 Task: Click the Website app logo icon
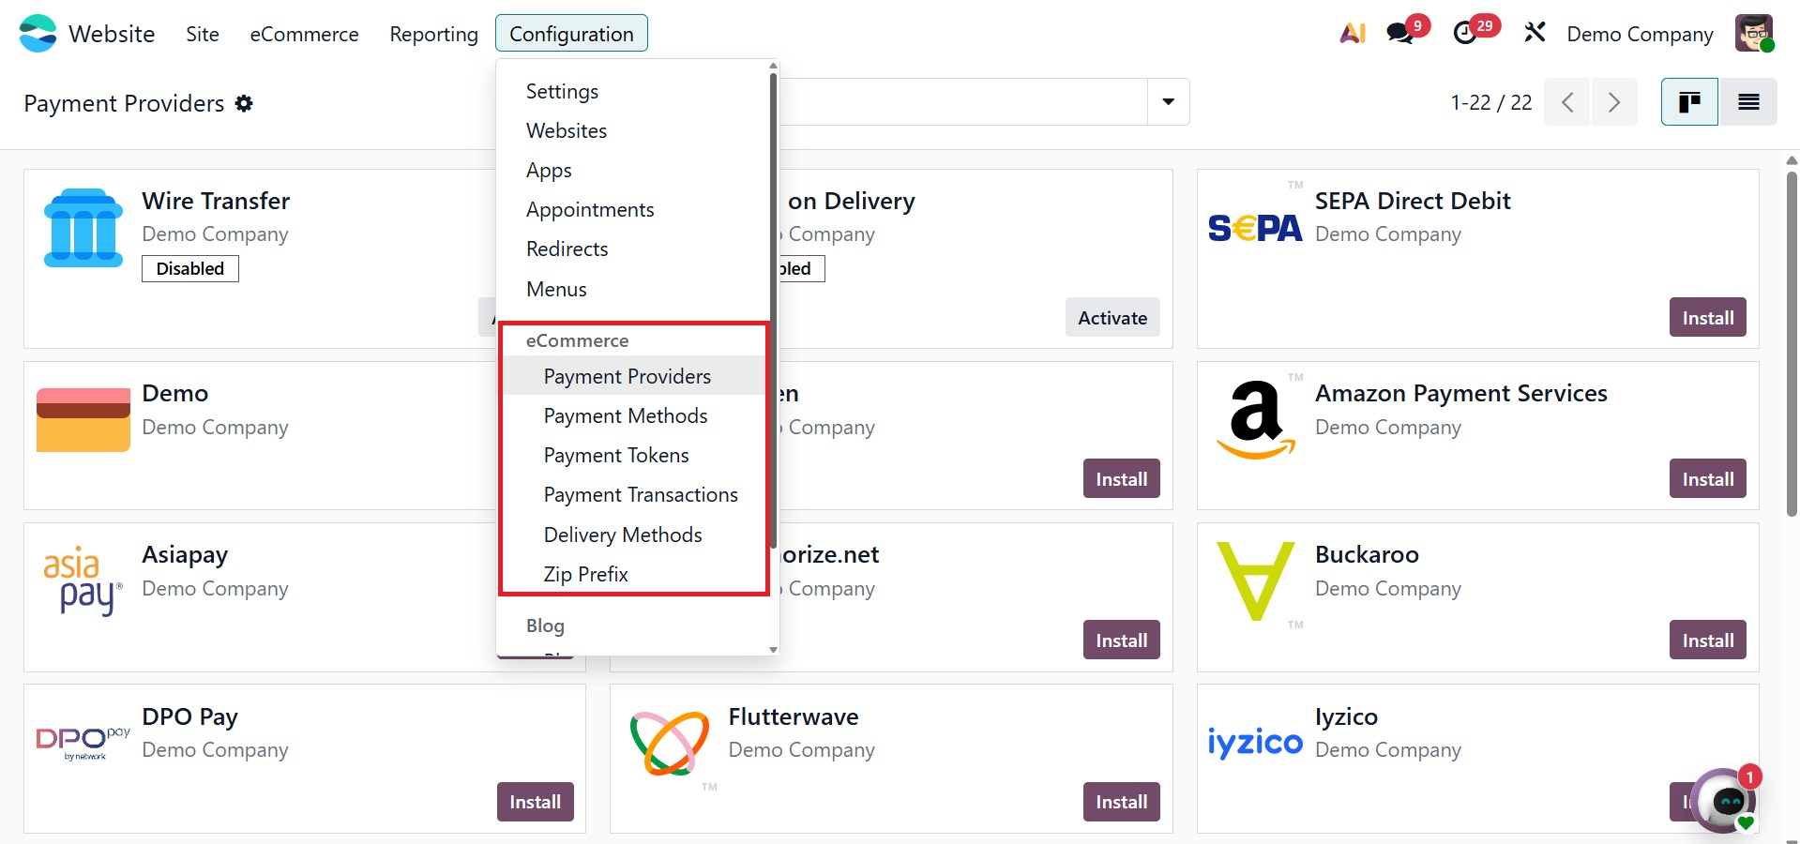click(38, 34)
